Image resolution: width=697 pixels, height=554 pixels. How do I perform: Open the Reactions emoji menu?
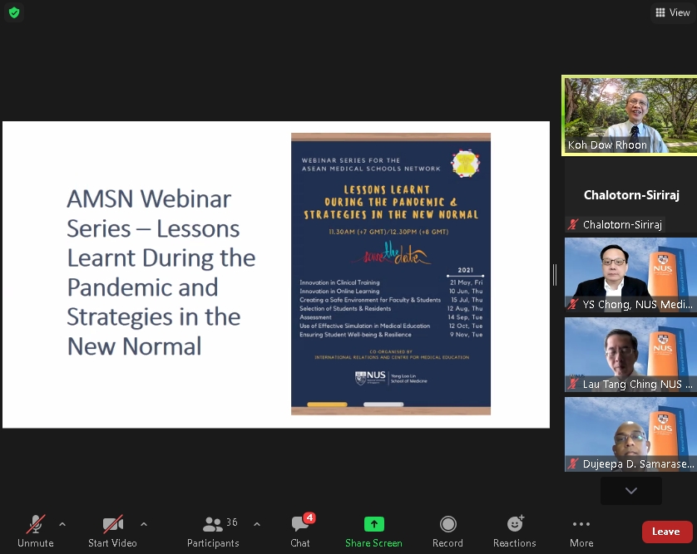(x=514, y=531)
